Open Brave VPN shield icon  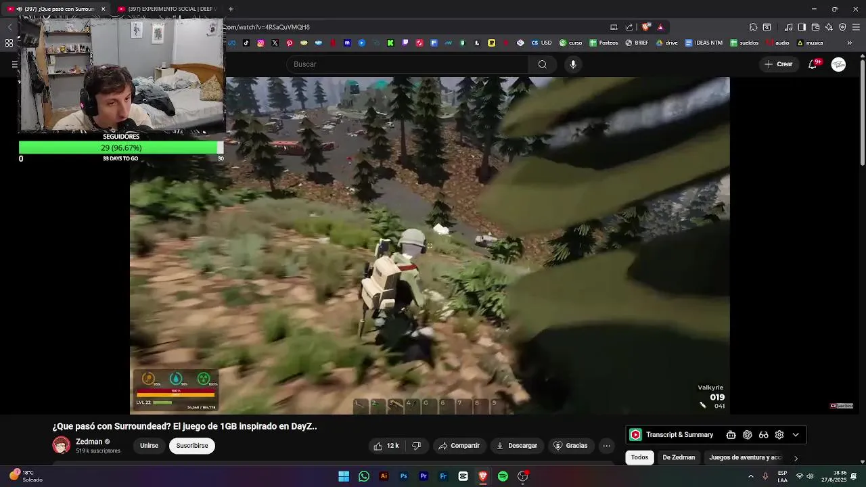pos(842,27)
